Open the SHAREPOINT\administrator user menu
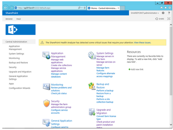 pos(145,13)
